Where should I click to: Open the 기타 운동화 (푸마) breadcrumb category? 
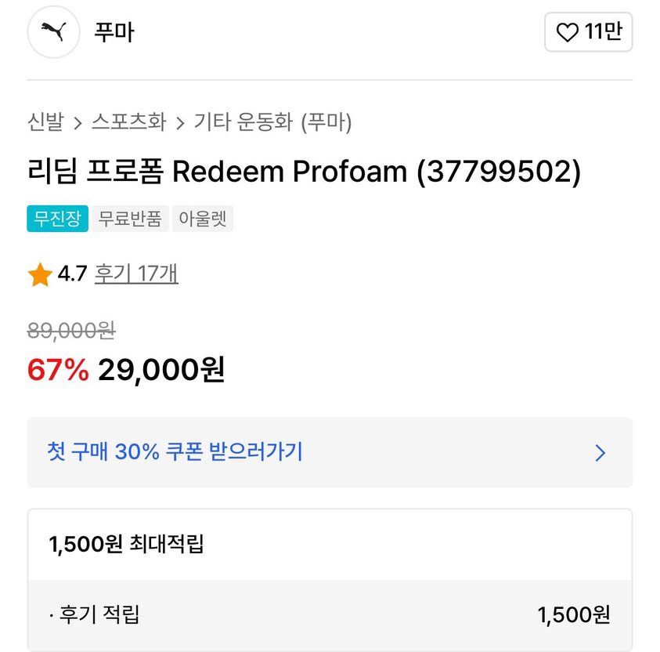click(272, 122)
